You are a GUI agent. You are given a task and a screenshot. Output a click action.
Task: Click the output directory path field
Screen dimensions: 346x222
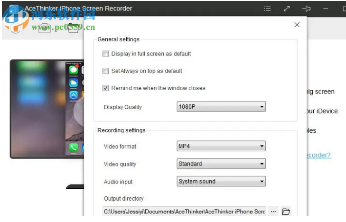coord(184,212)
